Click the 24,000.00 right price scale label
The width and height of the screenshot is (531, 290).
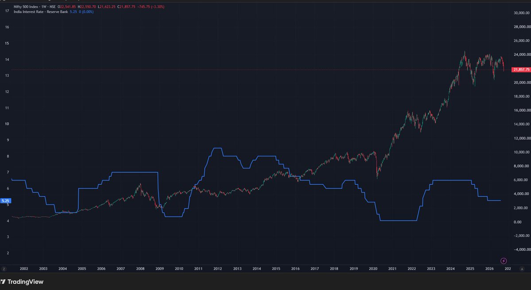pyautogui.click(x=522, y=54)
